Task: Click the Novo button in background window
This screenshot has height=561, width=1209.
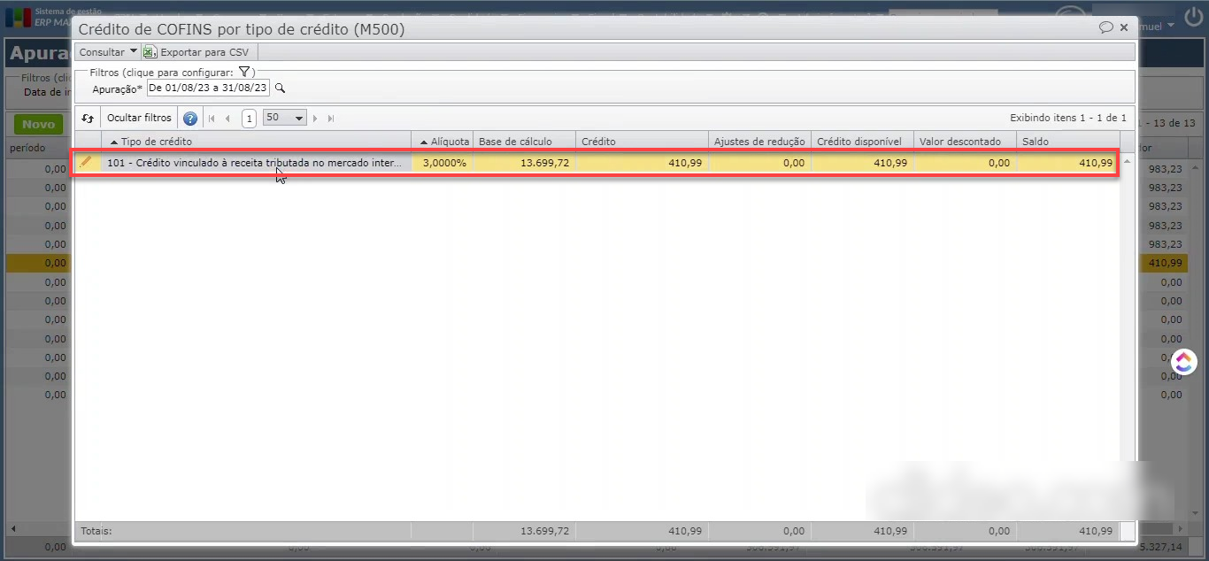Action: [38, 125]
